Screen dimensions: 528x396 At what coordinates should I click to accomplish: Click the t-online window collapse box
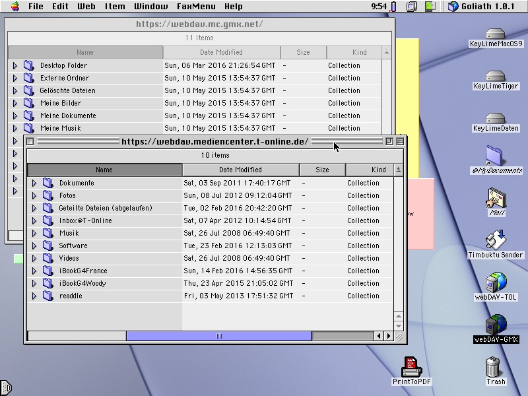[x=400, y=141]
